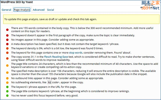The width and height of the screenshot is (161, 100).
Task: Click green dot for never-used focus keyword
Action: (x=7, y=96)
